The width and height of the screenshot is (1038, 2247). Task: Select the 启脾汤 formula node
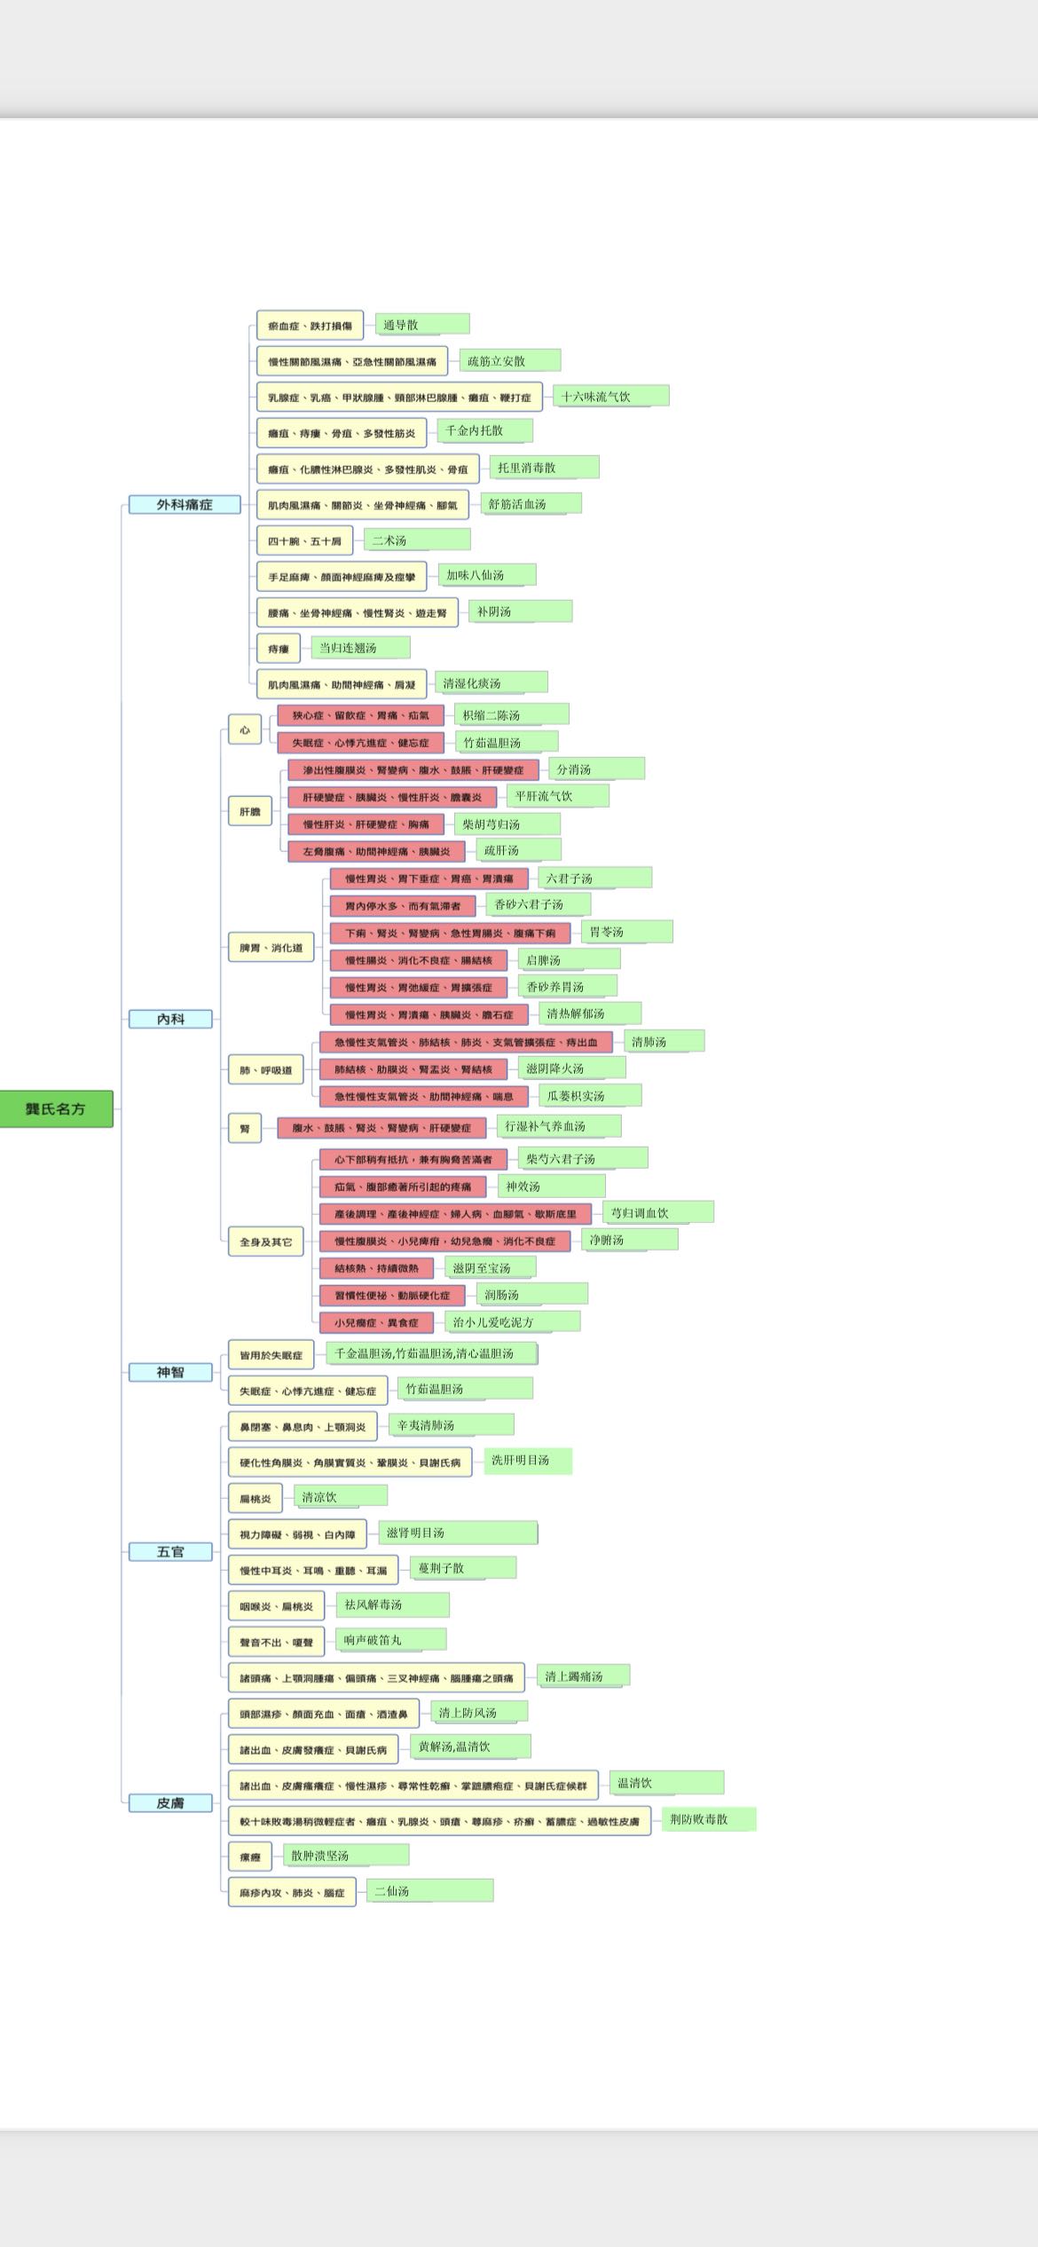click(x=569, y=959)
